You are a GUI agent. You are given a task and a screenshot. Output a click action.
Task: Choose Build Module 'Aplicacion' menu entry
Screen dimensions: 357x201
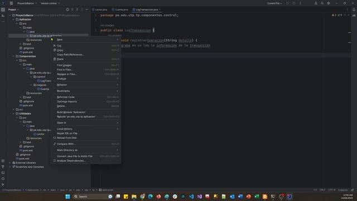[86, 112]
